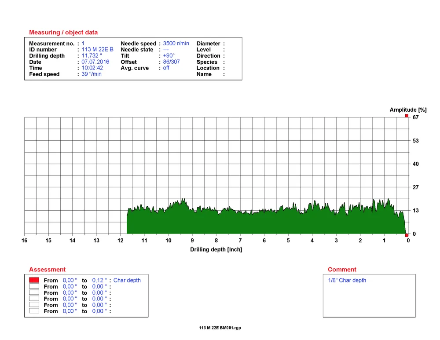The width and height of the screenshot is (440, 340).
Task: Click the red Char depth color swatch
Action: tap(34, 280)
